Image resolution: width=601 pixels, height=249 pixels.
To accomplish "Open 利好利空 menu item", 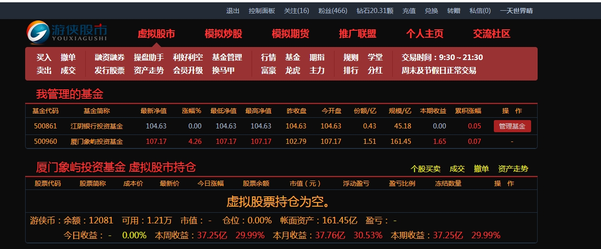I will (x=188, y=57).
